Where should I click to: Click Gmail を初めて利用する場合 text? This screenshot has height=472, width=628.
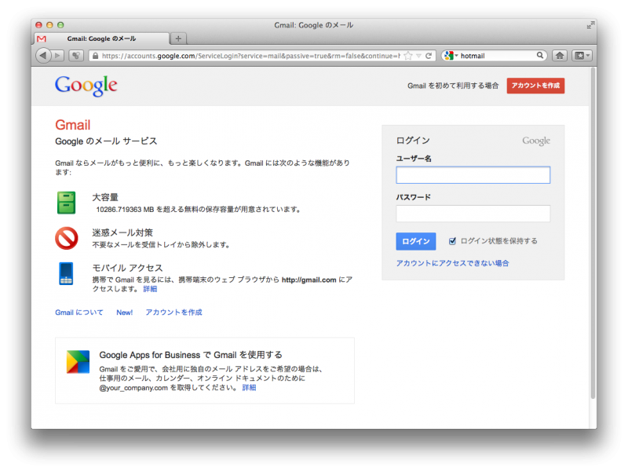[x=453, y=86]
